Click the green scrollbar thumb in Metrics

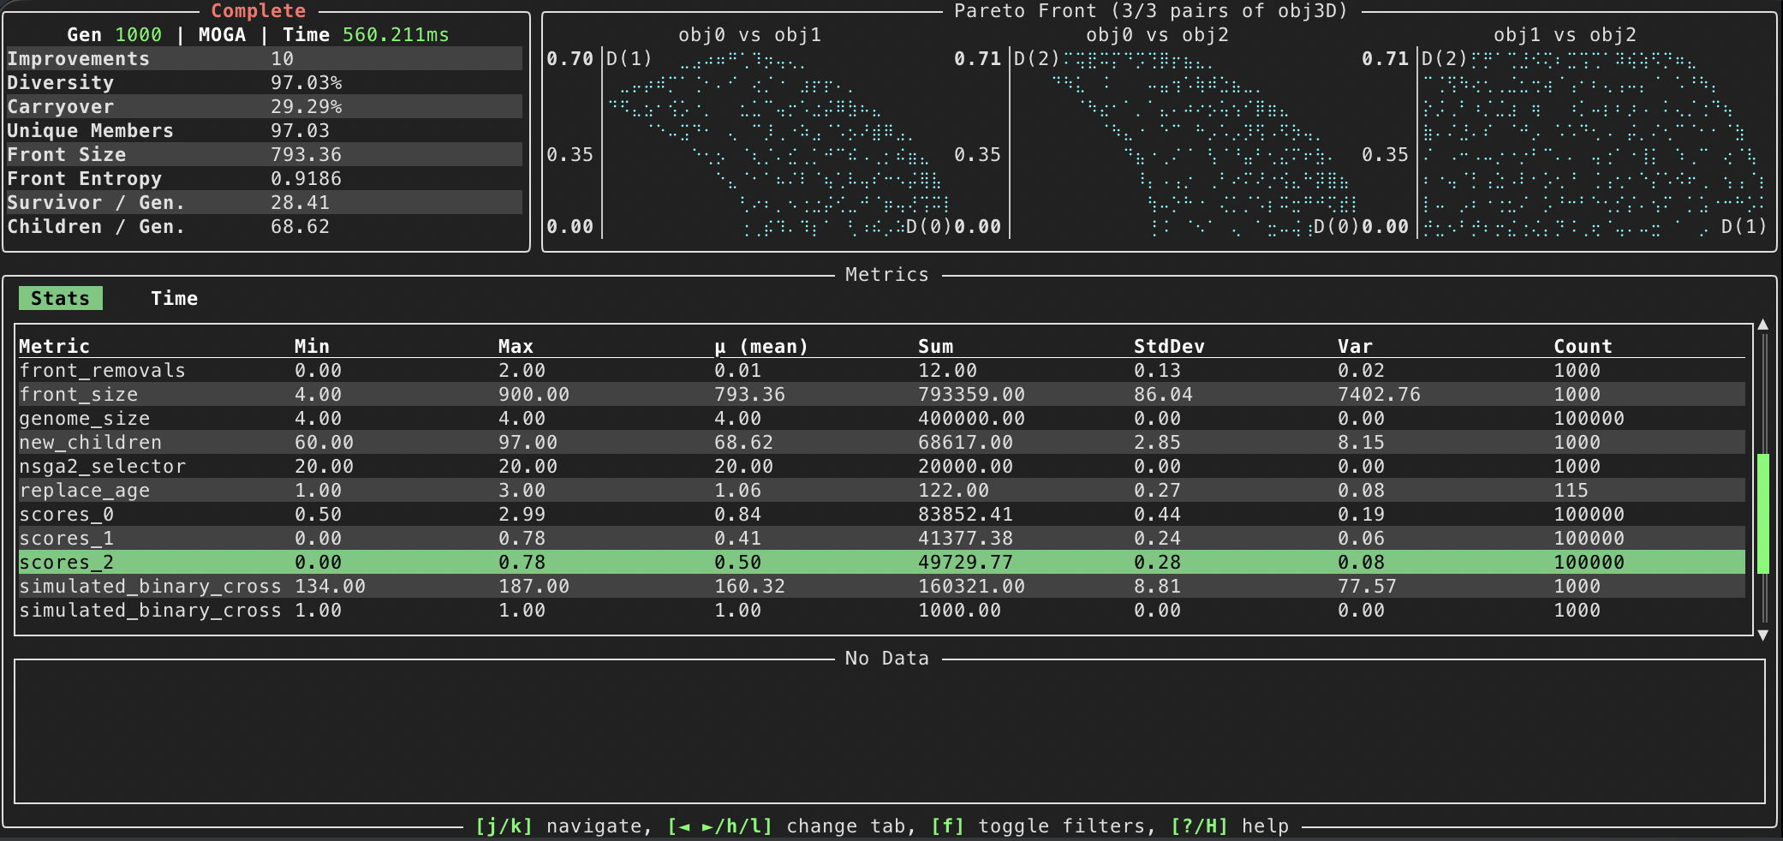tap(1762, 514)
